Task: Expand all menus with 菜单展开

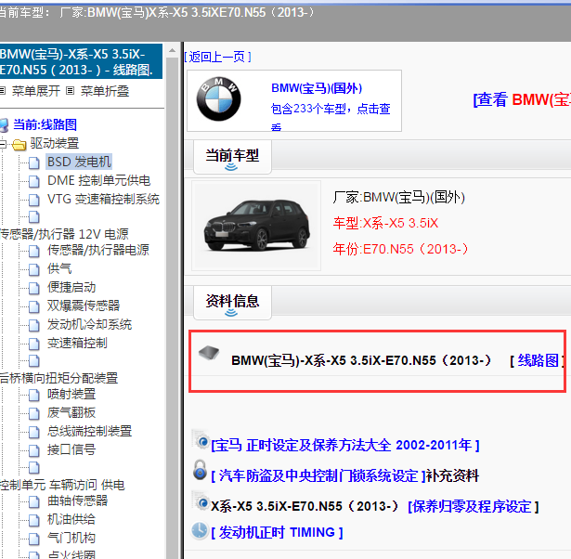Action: (x=35, y=91)
